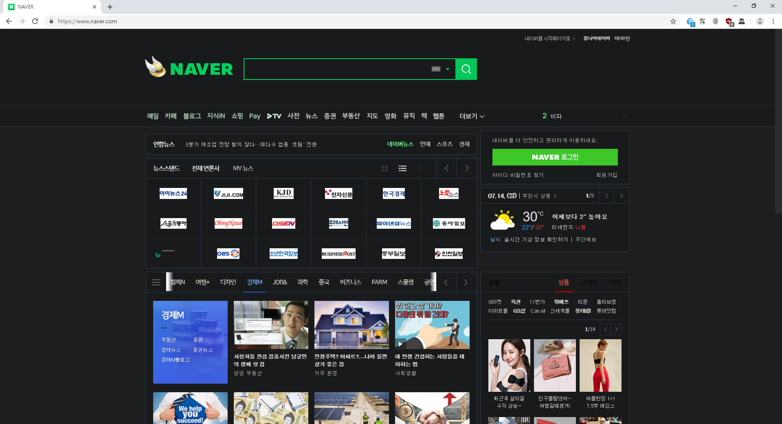Select the FARM topic tab
This screenshot has height=424, width=782.
(x=379, y=282)
